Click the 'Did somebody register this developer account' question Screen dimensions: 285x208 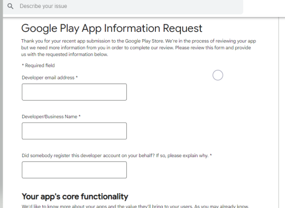coord(117,156)
